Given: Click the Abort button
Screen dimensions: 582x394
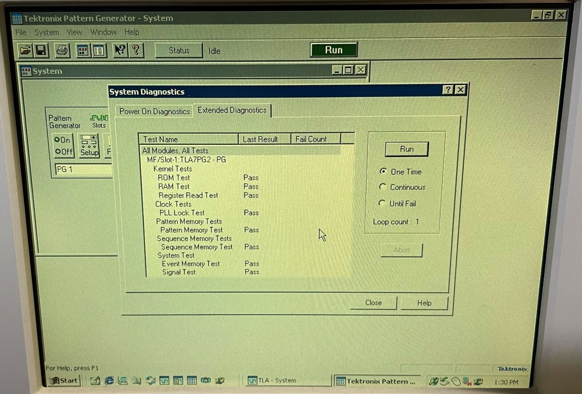Looking at the screenshot, I should pyautogui.click(x=402, y=250).
